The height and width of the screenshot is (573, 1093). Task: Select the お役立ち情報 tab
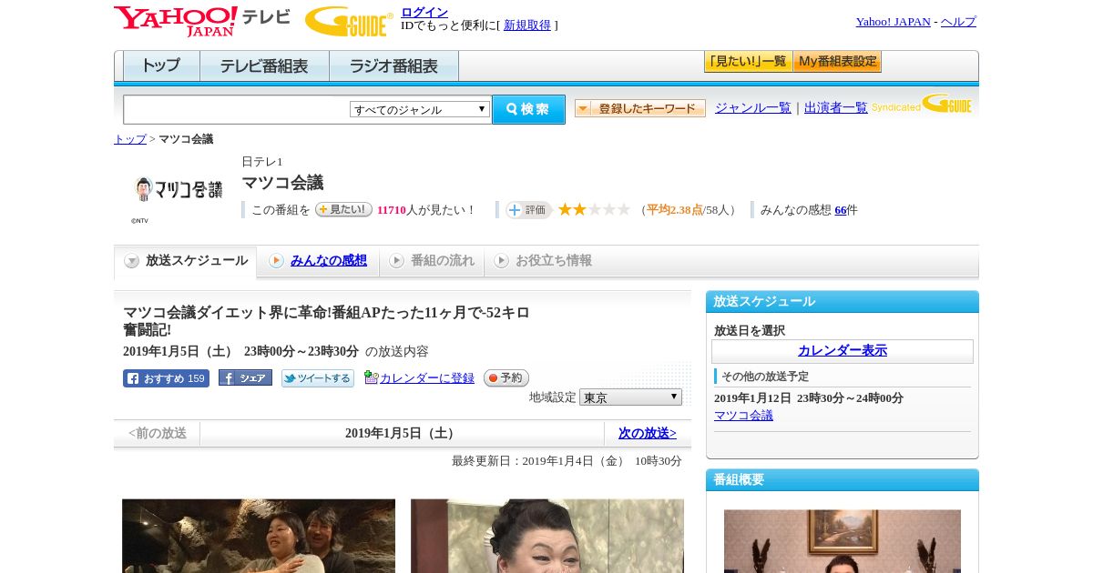point(543,261)
